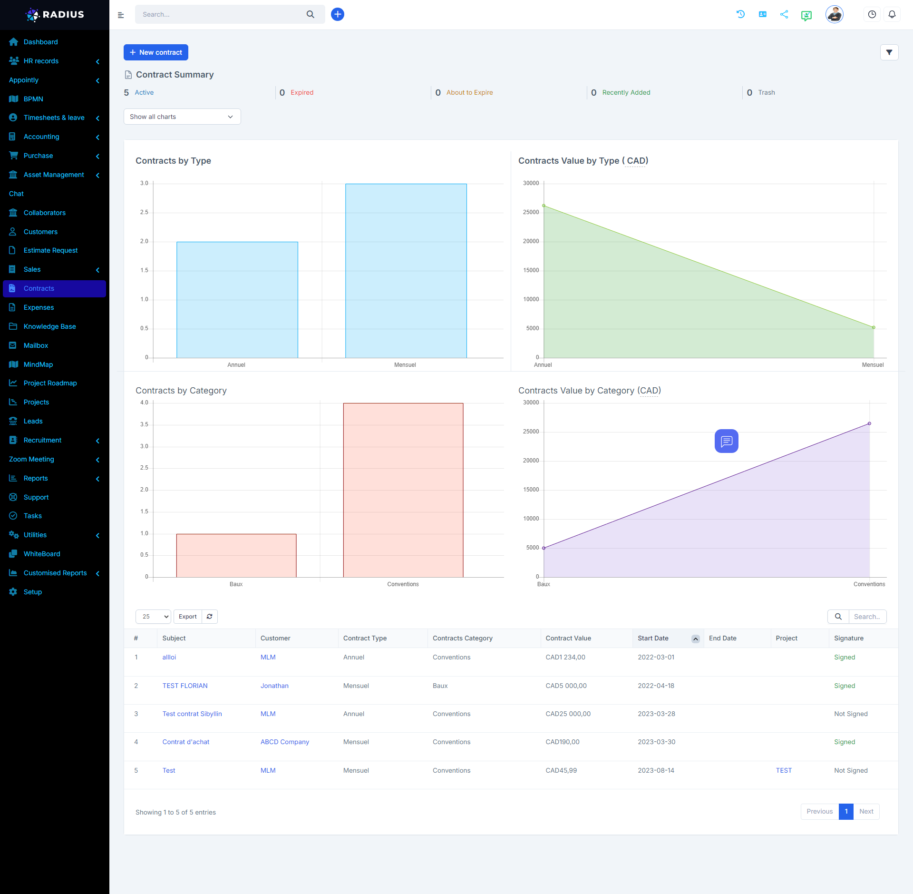The height and width of the screenshot is (894, 913).
Task: Click the Dashboard sidebar icon
Action: [x=15, y=41]
